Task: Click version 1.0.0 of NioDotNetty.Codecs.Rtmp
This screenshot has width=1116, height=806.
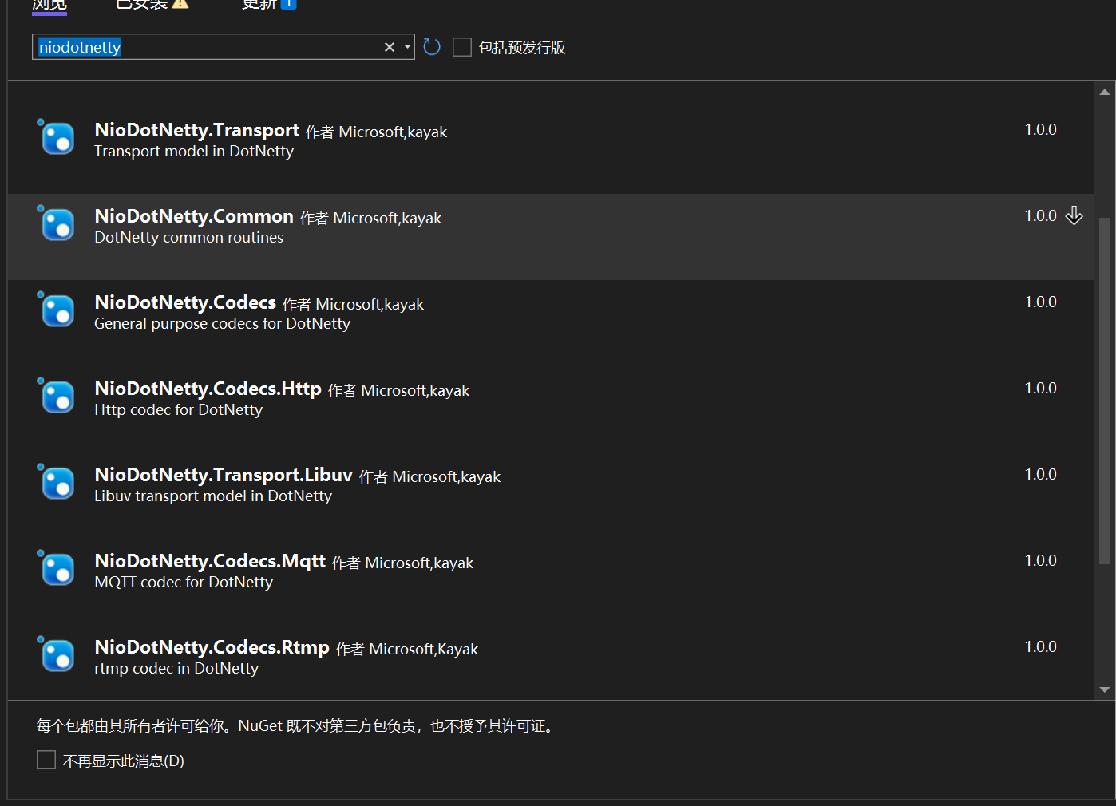Action: pos(1040,646)
